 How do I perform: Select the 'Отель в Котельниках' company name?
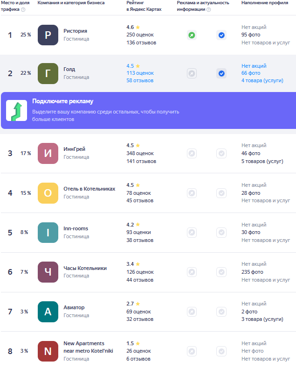tap(89, 189)
